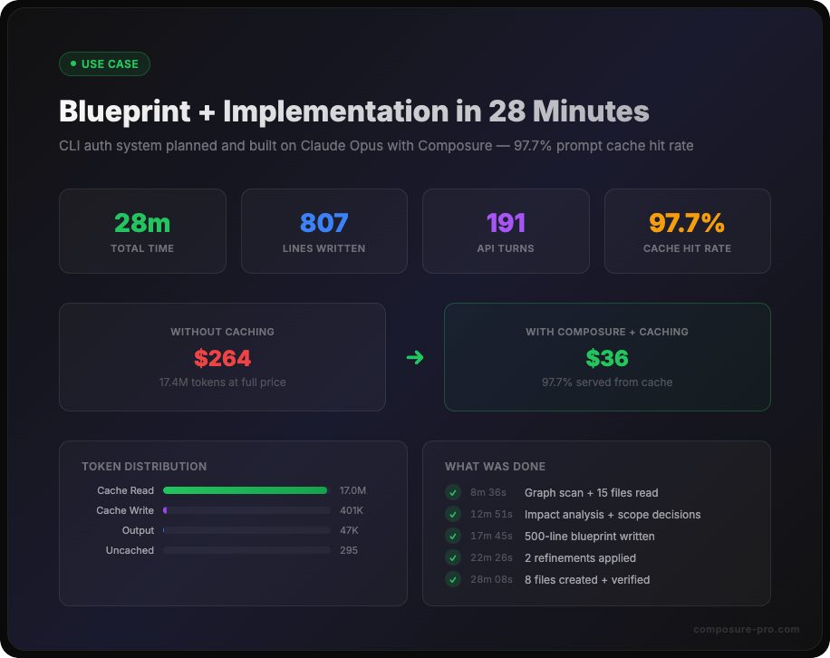Select the "$264" WITHOUT CACHING card
The height and width of the screenshot is (658, 830).
[x=223, y=357]
